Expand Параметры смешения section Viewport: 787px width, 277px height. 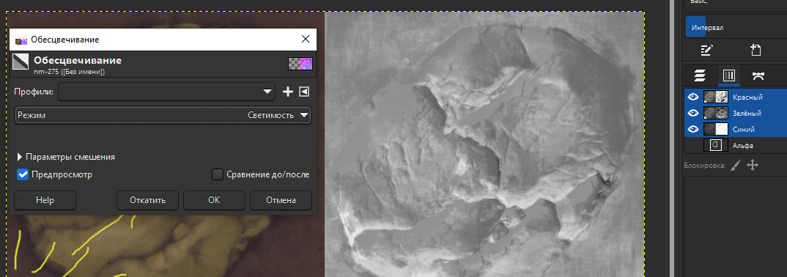[66, 157]
